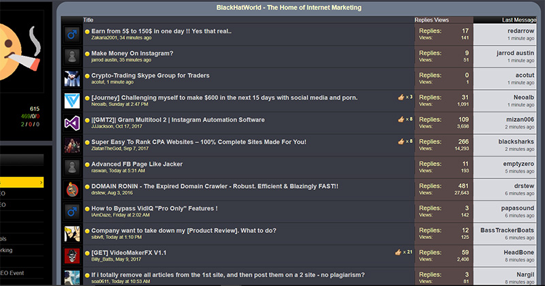Click BlackHatWorld Home of Internet Marketing heading
Screen dimensions: 545x286
(x=289, y=7)
